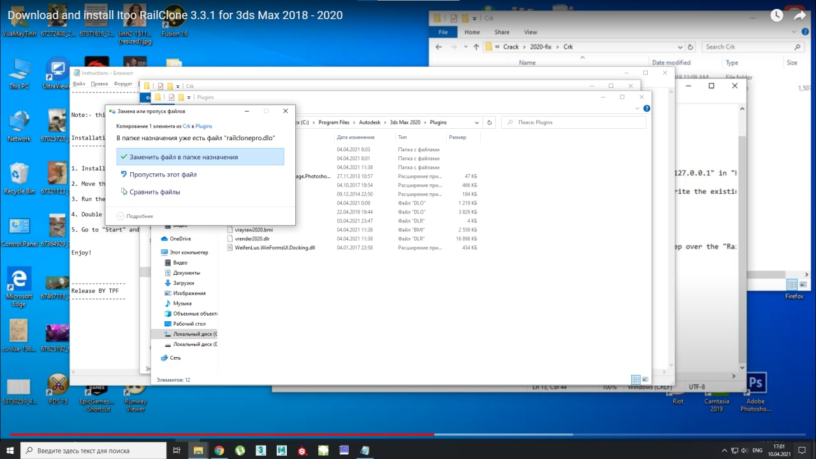
Task: Choose replace the file in destination
Action: pos(200,157)
